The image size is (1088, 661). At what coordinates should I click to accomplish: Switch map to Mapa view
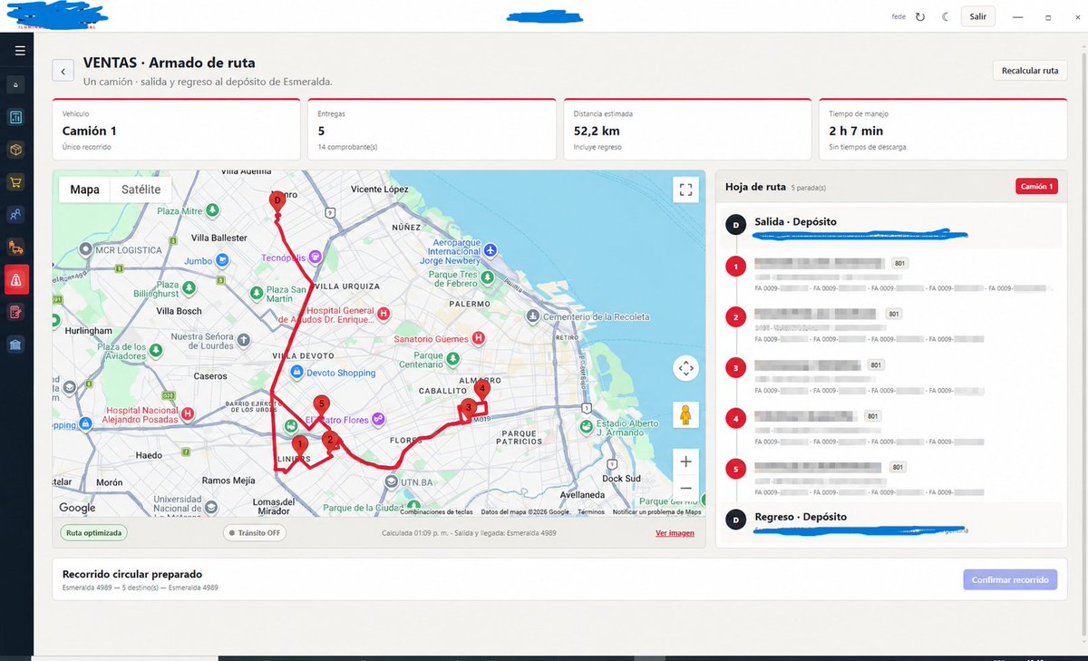[84, 190]
